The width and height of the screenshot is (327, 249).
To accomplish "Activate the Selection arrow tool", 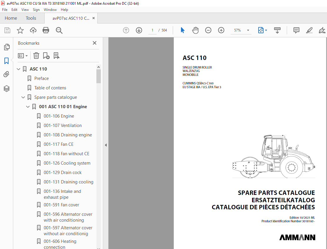I will 182,30.
